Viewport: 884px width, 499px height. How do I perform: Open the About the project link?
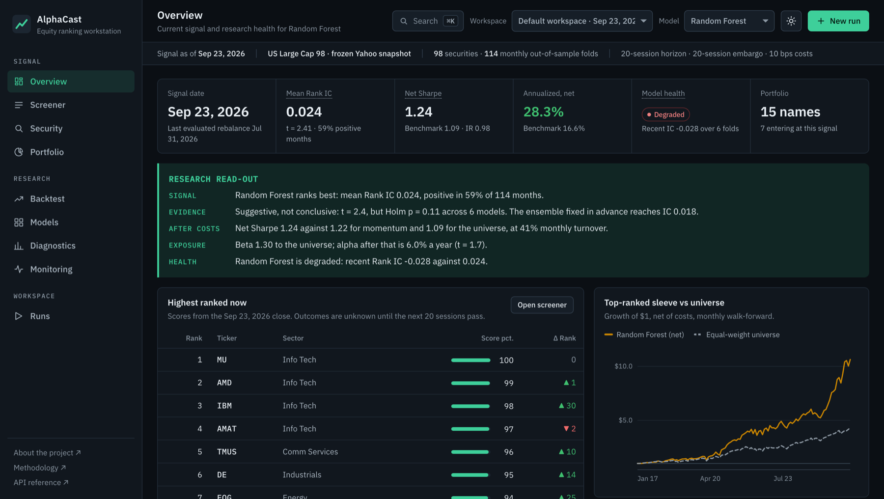click(x=47, y=453)
